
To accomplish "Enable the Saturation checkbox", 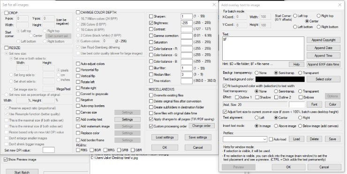I will click(x=151, y=42).
